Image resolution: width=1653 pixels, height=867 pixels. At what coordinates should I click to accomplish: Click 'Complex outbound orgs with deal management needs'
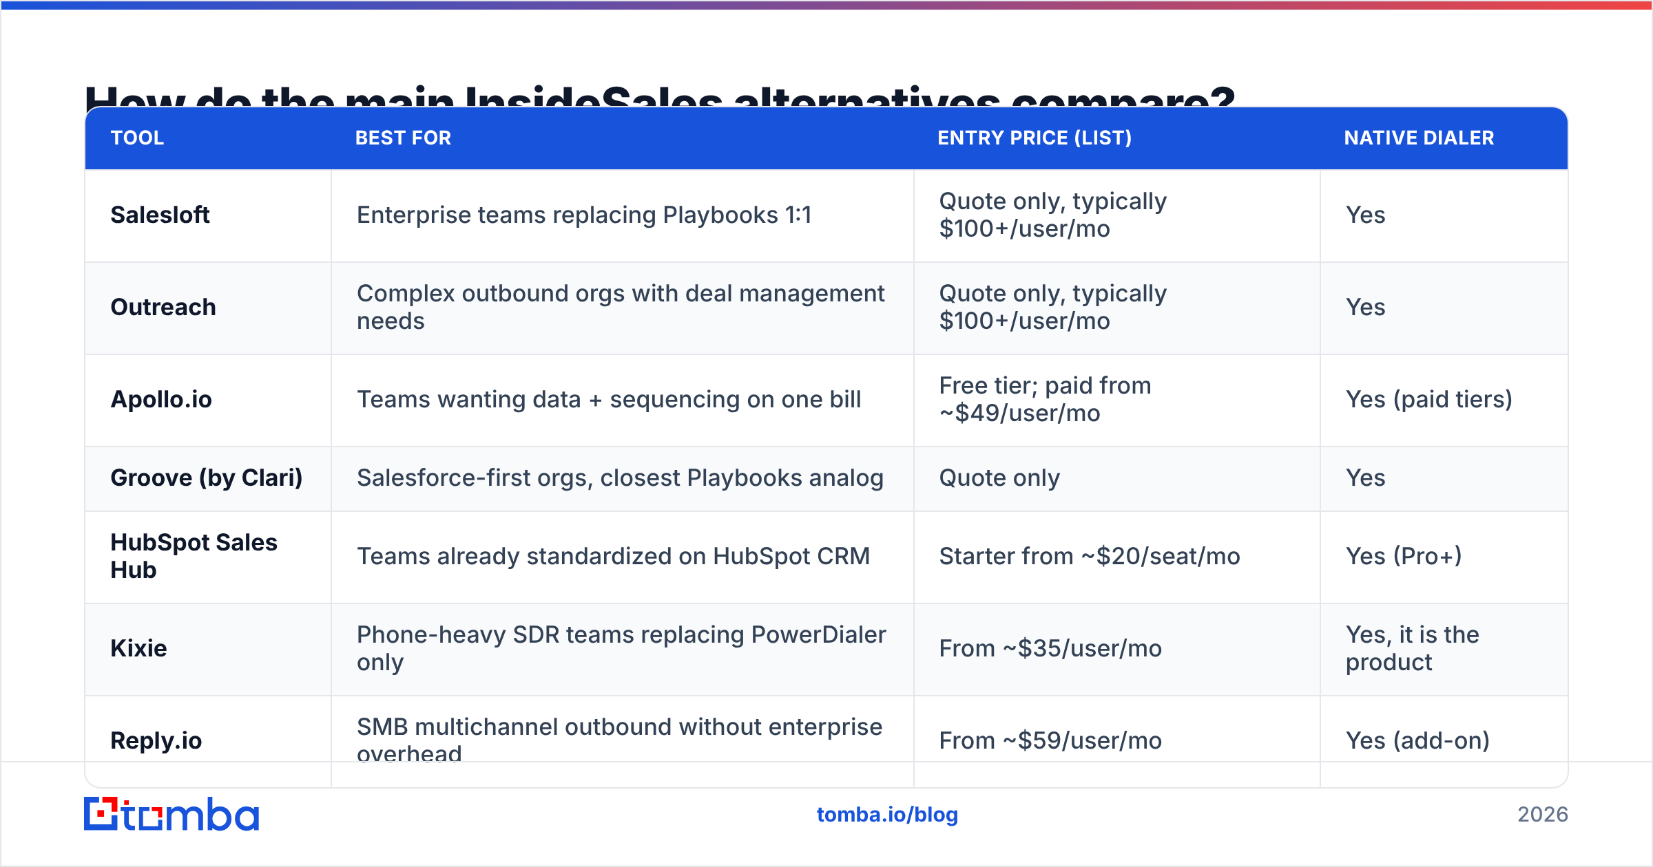coord(621,307)
